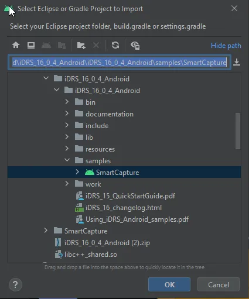
Task: Collapse the nested iDRS_16_0_4_Android folder
Action: click(x=56, y=90)
